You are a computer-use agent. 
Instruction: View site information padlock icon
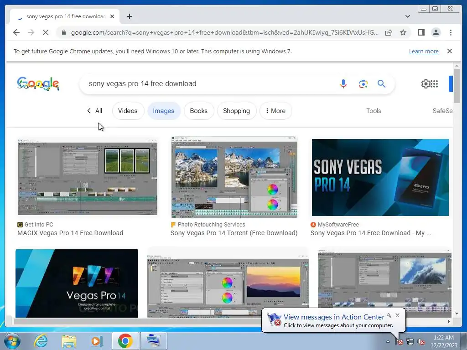tap(63, 32)
